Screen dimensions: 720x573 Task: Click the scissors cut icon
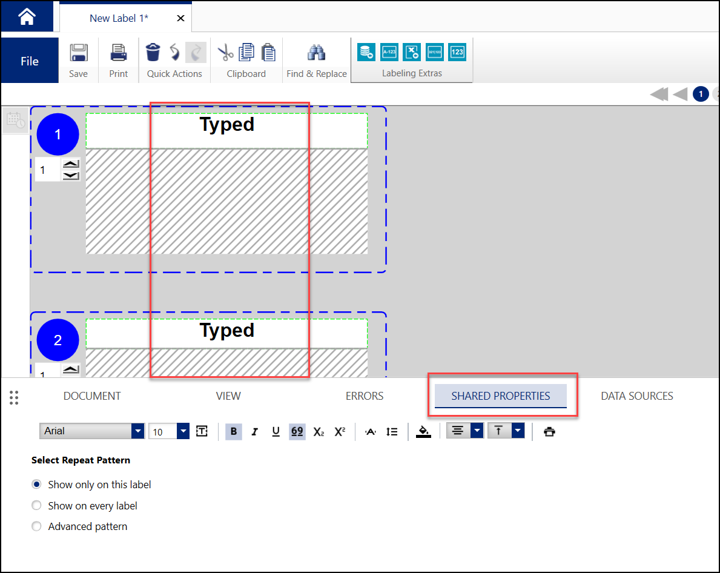[x=225, y=53]
